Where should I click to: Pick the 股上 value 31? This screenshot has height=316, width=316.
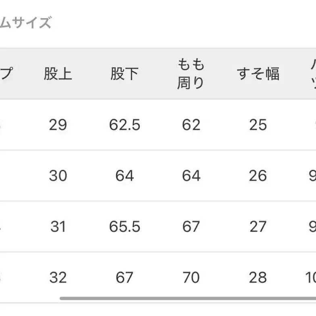tap(58, 227)
